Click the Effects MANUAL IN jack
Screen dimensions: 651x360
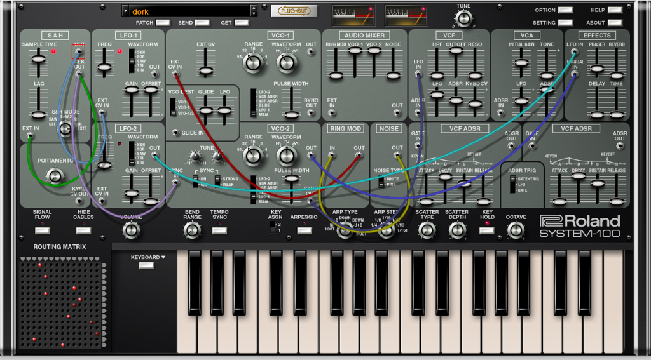tap(574, 74)
